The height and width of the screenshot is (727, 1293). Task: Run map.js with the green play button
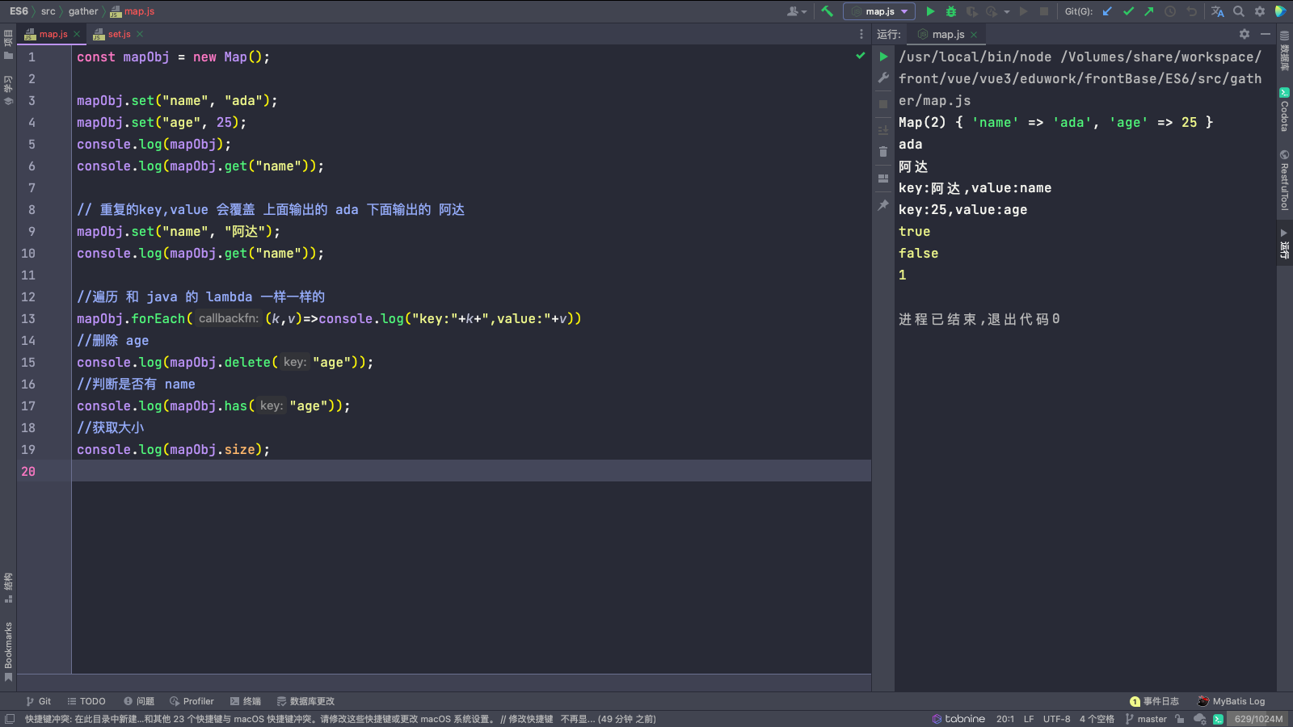coord(930,11)
